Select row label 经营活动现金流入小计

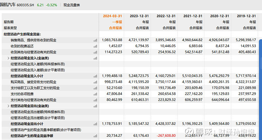tap(27, 76)
